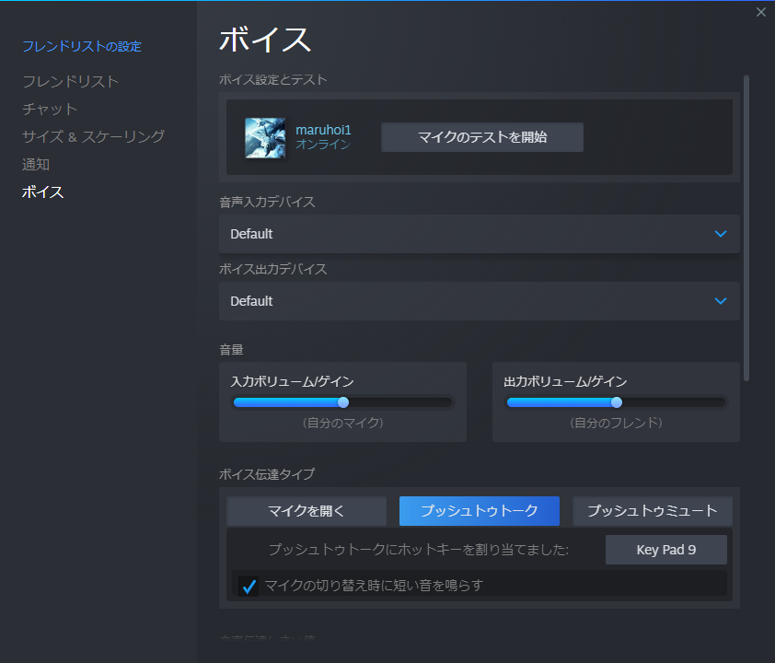Click the 出力ボリューム/ゲイン slider handle
This screenshot has width=775, height=663.
click(617, 402)
